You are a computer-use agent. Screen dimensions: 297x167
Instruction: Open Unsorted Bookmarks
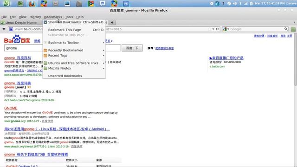coord(74,76)
